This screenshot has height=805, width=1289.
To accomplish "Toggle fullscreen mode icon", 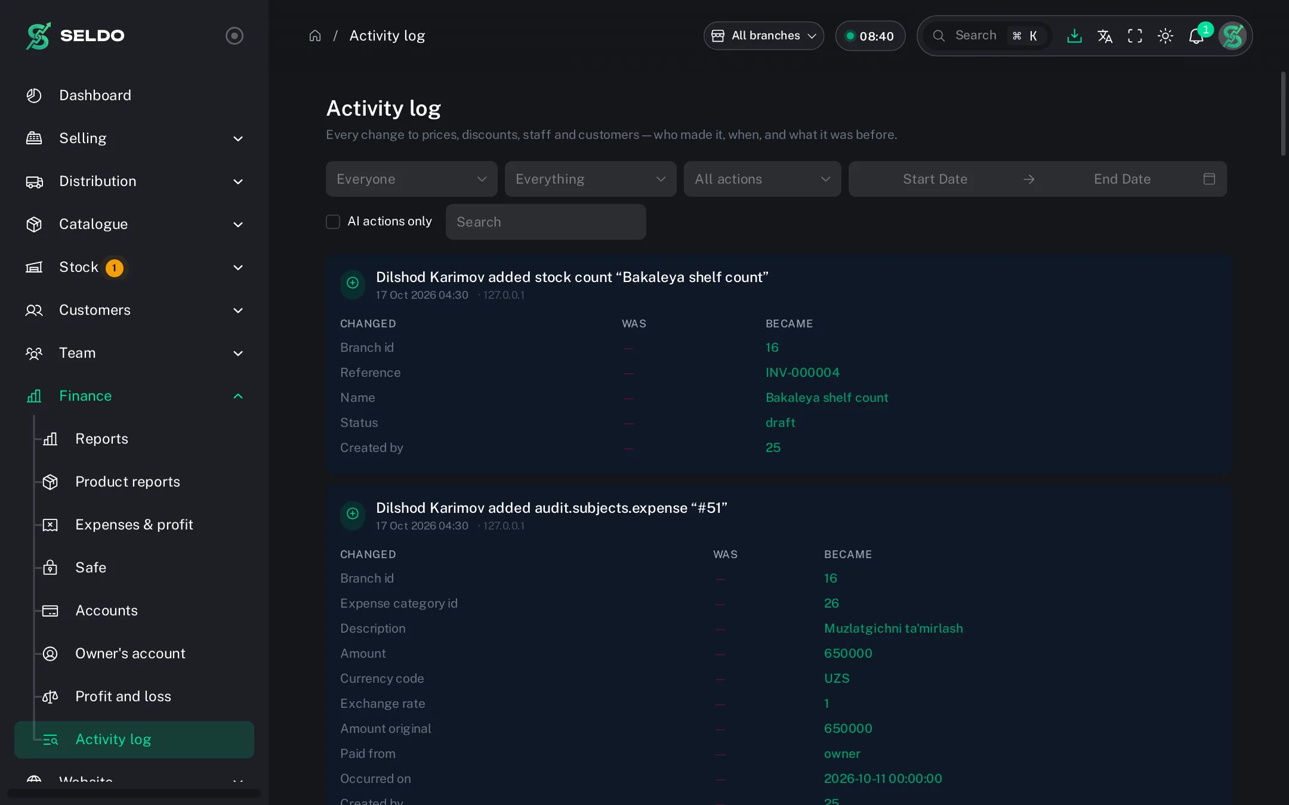I will pos(1135,36).
